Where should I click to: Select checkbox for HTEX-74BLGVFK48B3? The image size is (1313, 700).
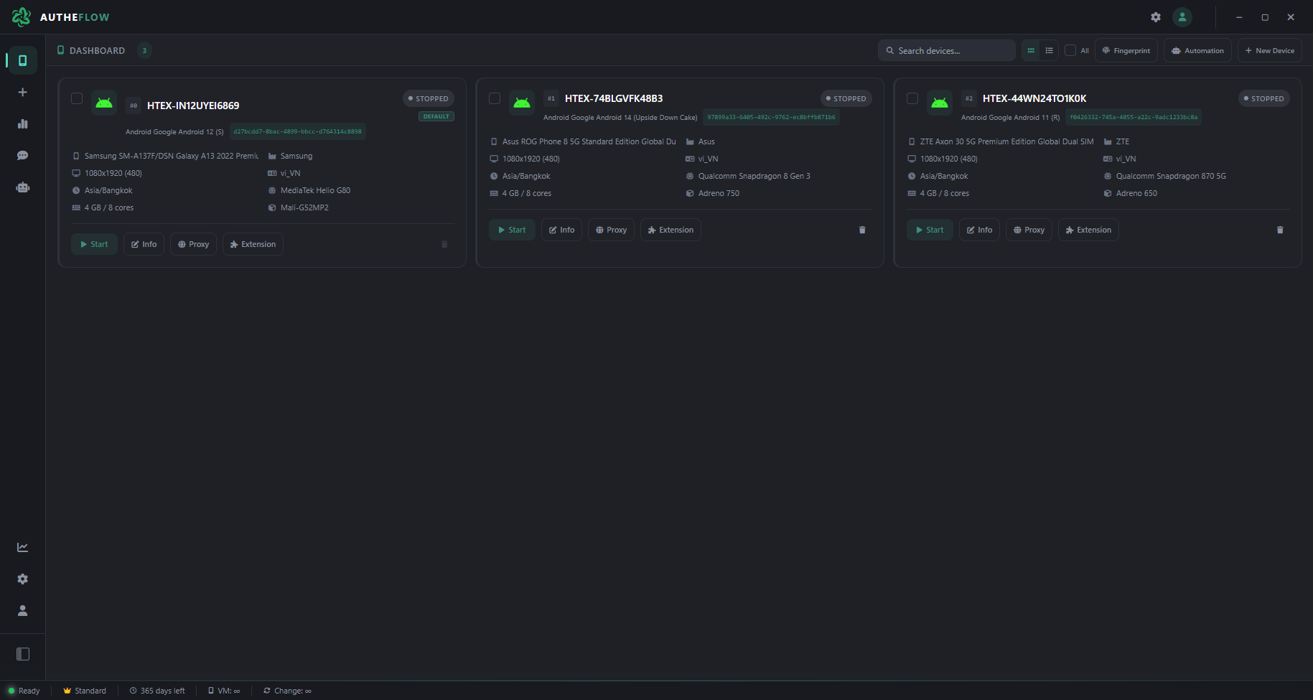point(495,98)
